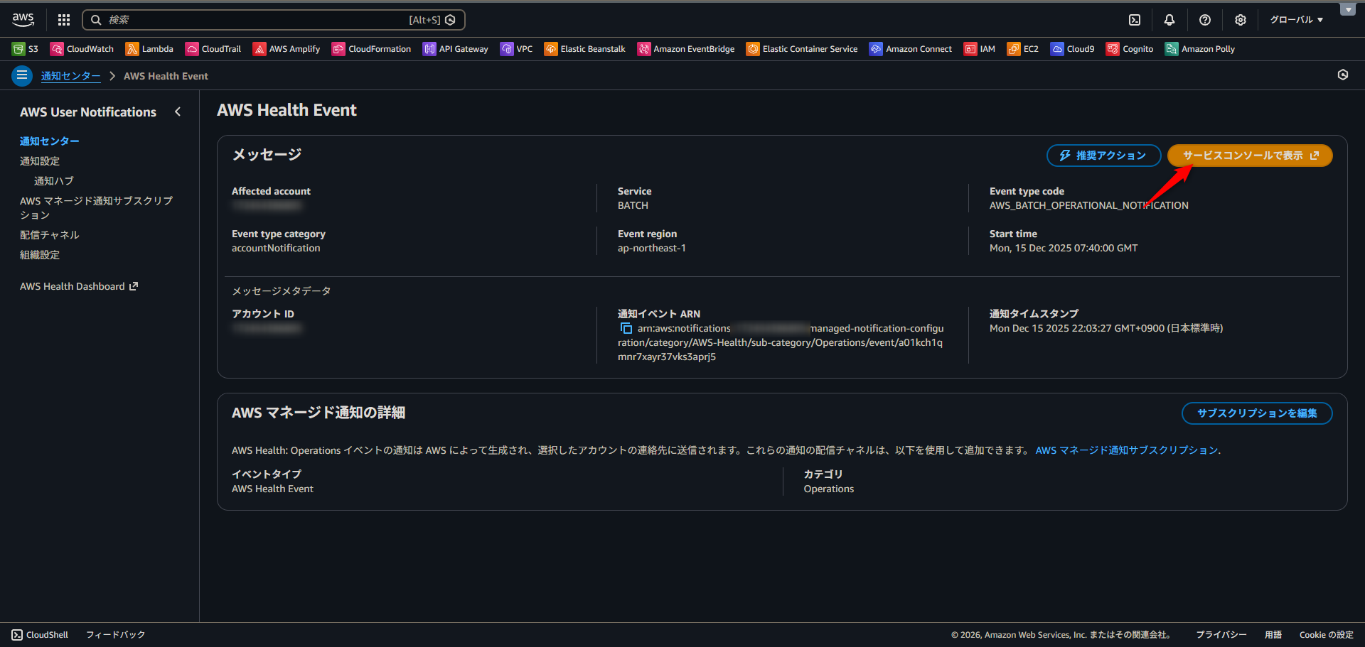This screenshot has width=1365, height=647.
Task: Click the AWS logo home icon
Action: 23,20
